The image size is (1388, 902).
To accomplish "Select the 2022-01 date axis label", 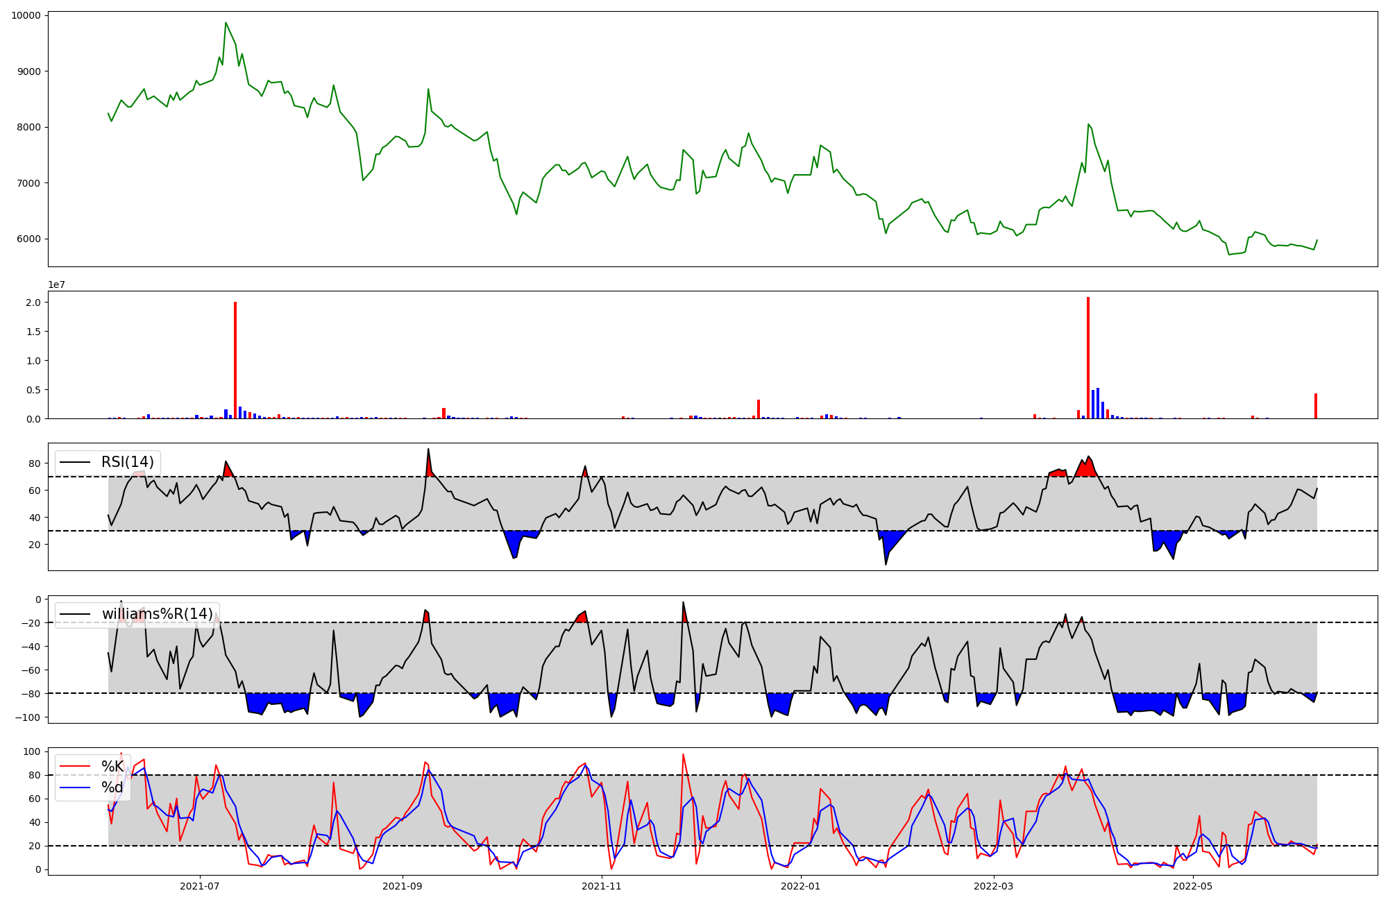I will pyautogui.click(x=801, y=886).
